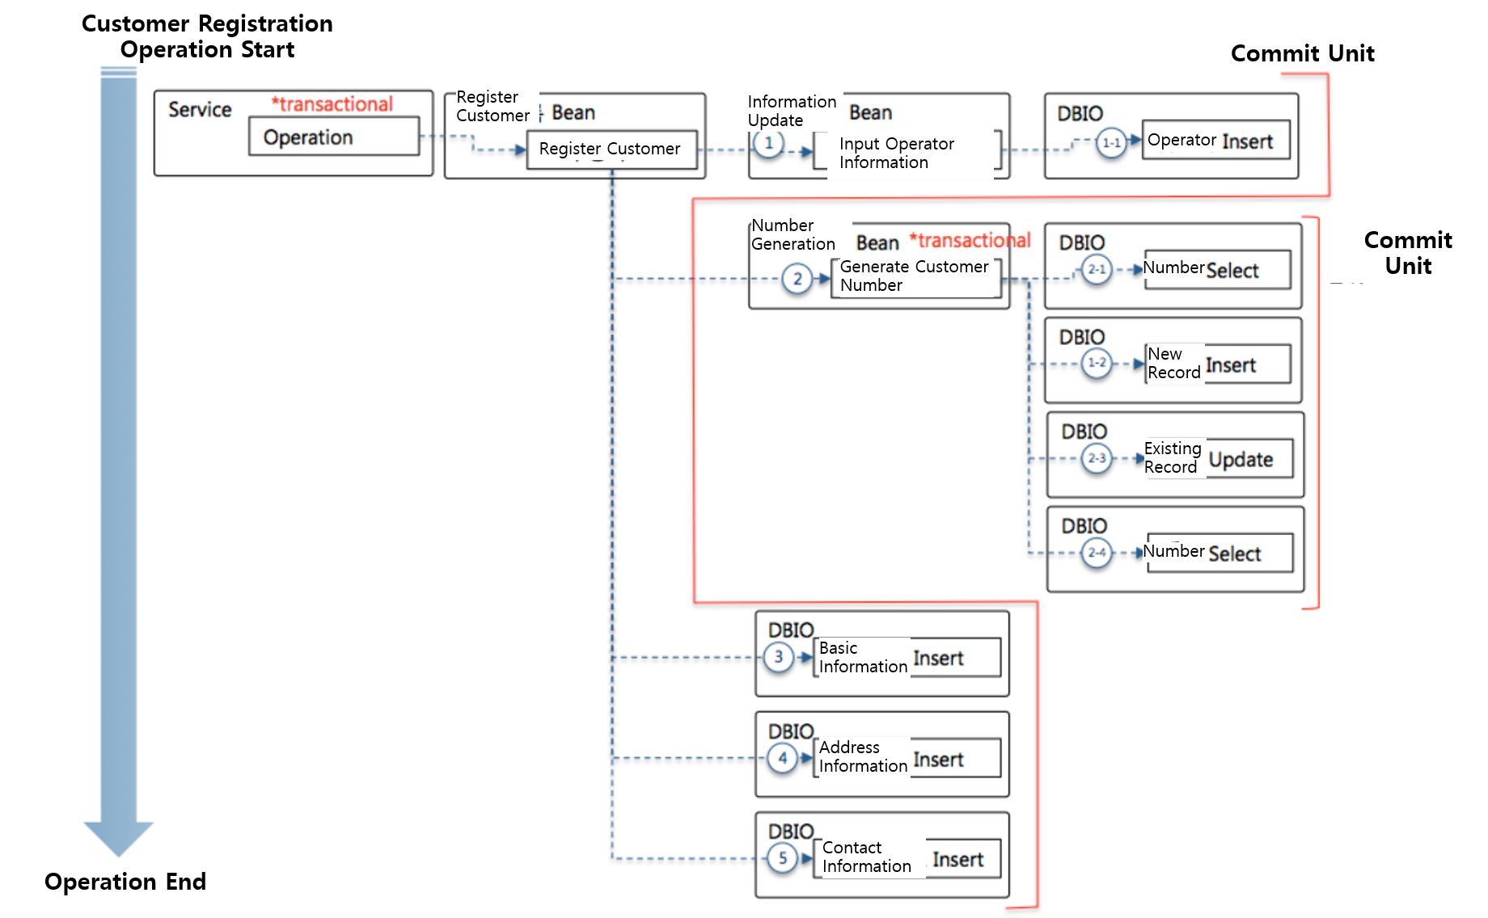
Task: Select the 2-1 circle marker
Action: tap(1097, 270)
